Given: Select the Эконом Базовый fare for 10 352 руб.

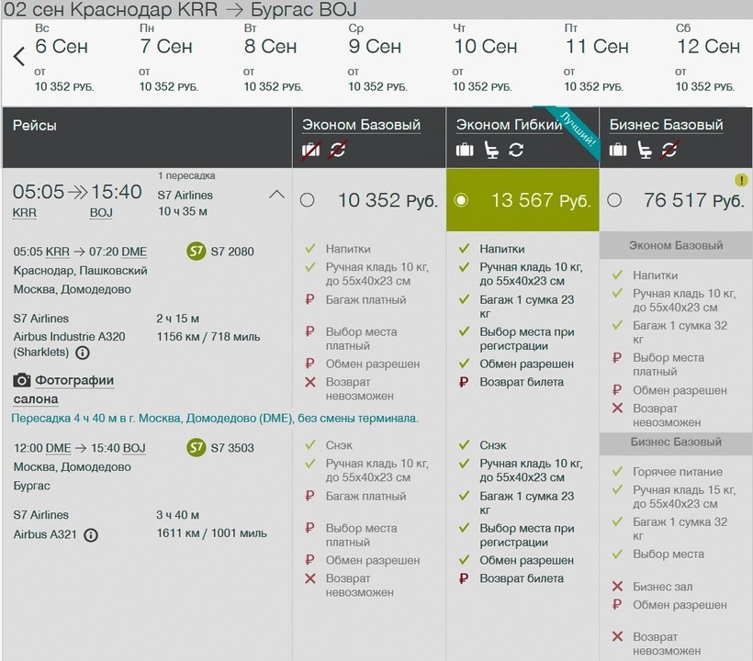Looking at the screenshot, I should pos(308,200).
